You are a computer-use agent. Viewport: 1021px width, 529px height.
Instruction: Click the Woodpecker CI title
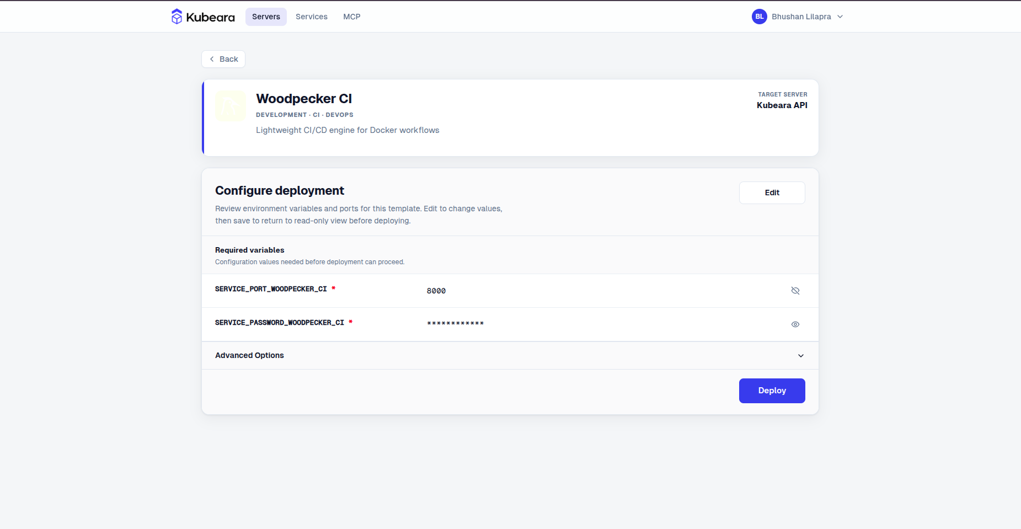pos(304,99)
